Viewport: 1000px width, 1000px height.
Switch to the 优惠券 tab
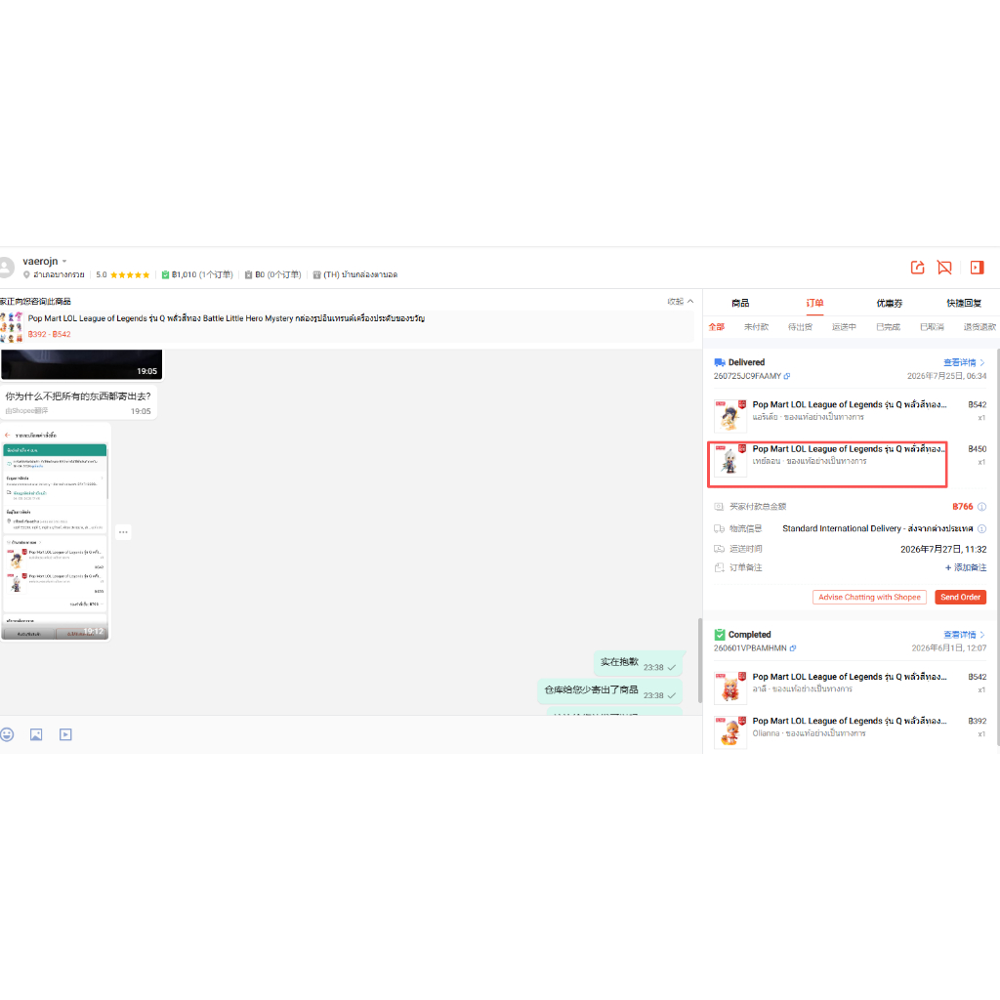point(889,303)
